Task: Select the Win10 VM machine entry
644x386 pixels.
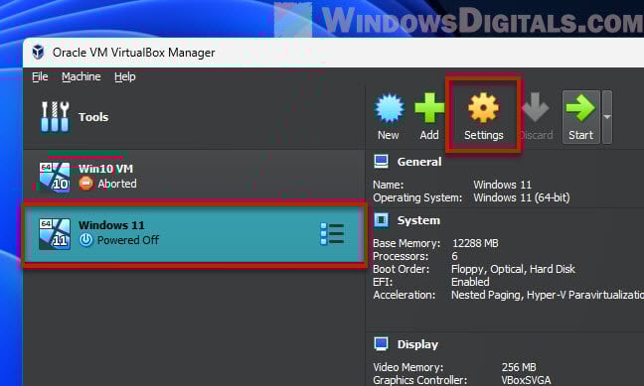Action: point(194,176)
